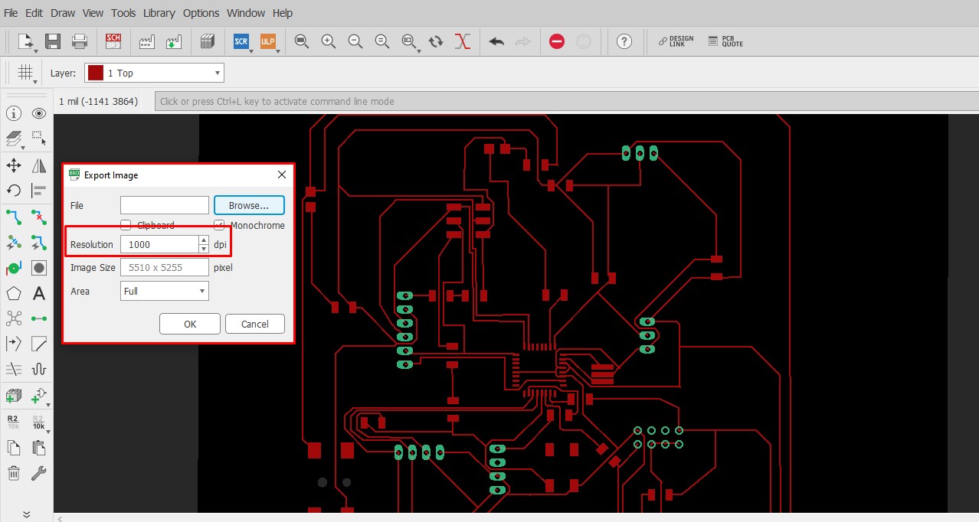The image size is (979, 522).
Task: Toggle the Monochrome checkbox
Action: click(x=219, y=225)
